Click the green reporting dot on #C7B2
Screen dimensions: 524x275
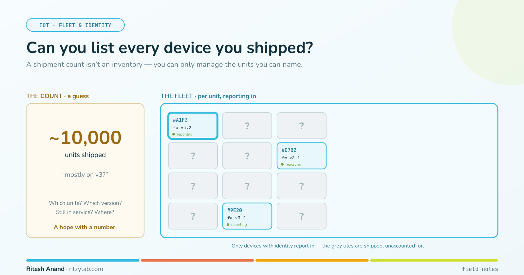pos(282,164)
